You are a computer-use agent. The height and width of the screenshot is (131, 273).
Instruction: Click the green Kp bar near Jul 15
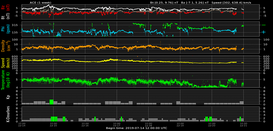click(51, 102)
